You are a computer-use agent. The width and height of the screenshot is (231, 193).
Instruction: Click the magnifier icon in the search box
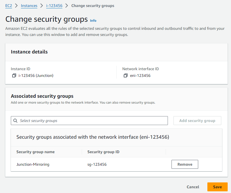click(15, 121)
